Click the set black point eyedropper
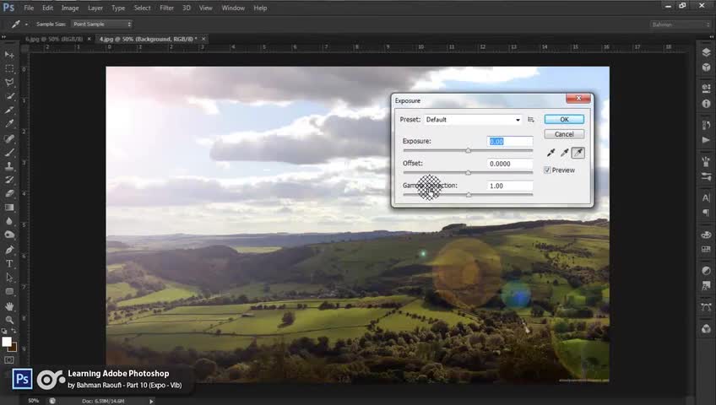 pyautogui.click(x=551, y=153)
